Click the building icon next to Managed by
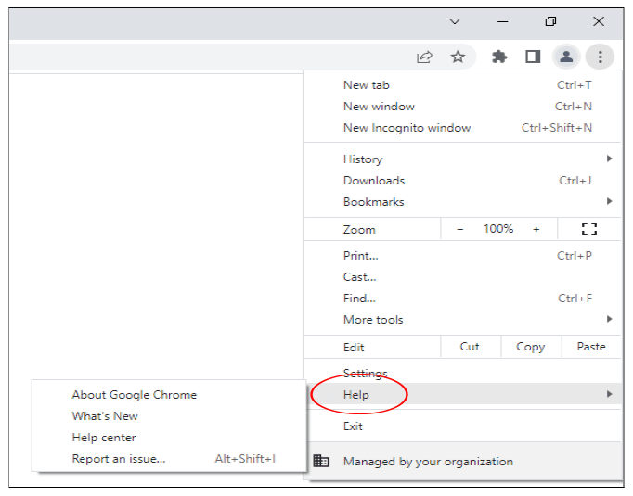Screen dimensions: 633x496 pyautogui.click(x=321, y=461)
